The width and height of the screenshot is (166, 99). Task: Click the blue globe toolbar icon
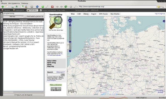tap(37, 7)
